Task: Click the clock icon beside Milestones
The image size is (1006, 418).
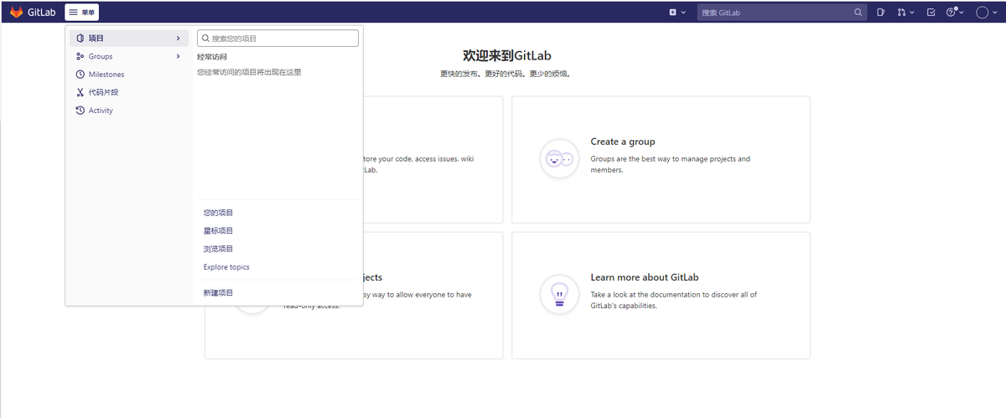Action: pos(80,75)
